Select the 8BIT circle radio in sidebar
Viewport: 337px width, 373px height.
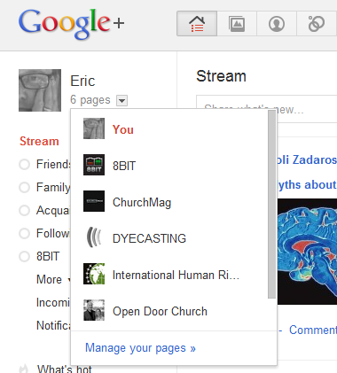24,256
